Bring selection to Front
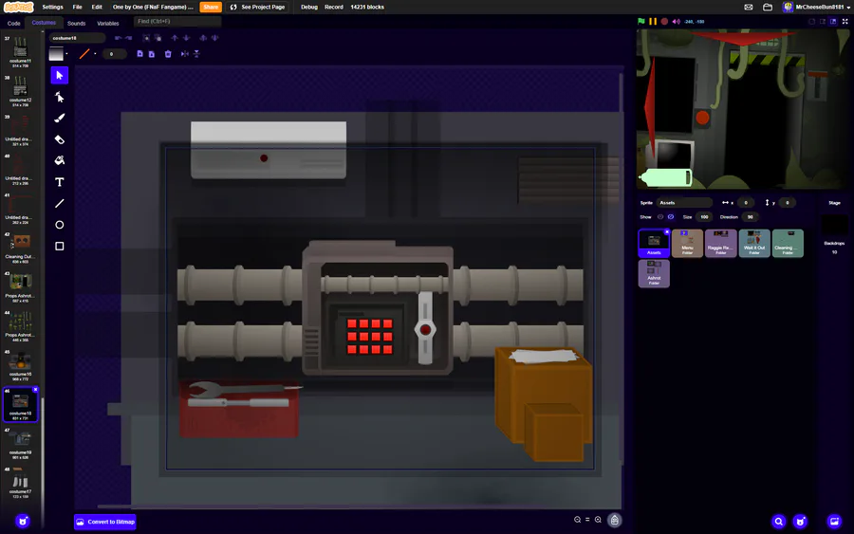 pos(203,38)
